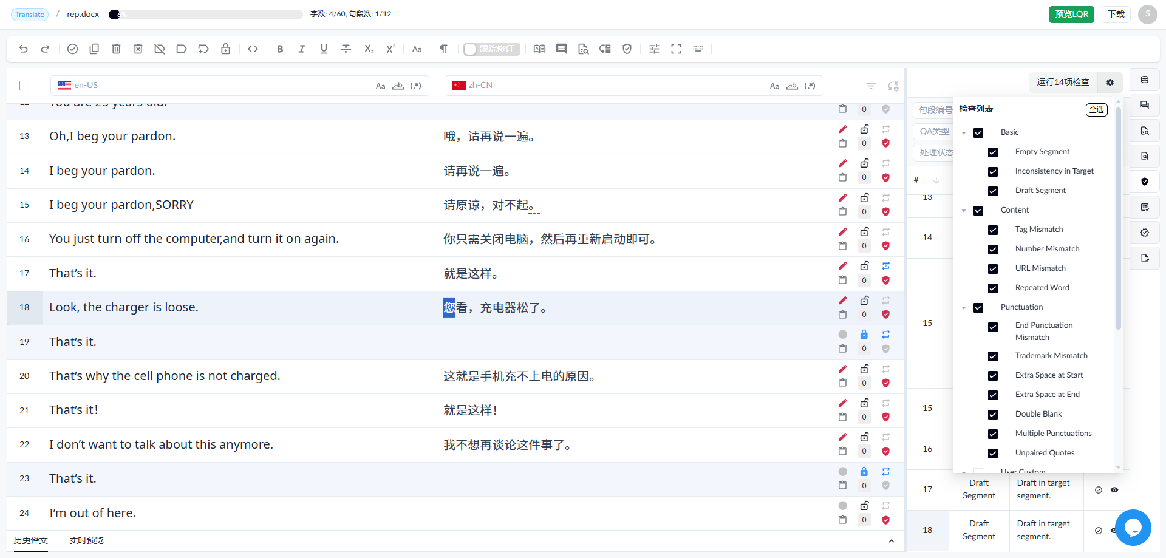Click the Translate breadcrumb tag
Viewport: 1166px width, 558px height.
click(x=30, y=14)
